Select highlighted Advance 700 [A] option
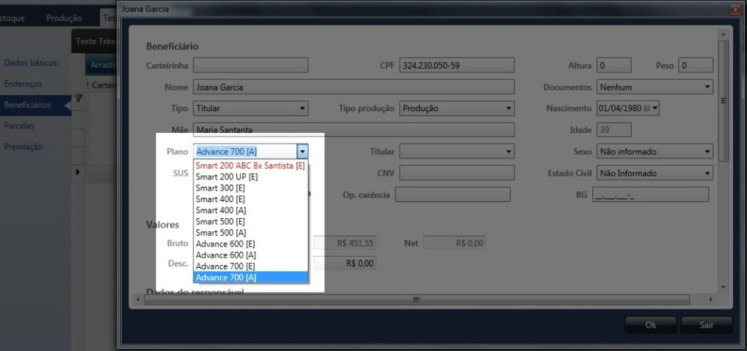 tap(251, 277)
